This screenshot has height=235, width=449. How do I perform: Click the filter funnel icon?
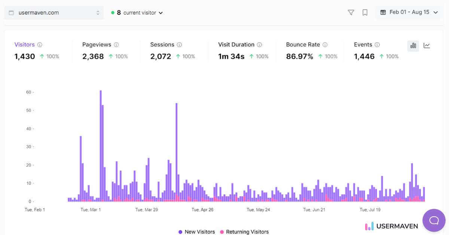tap(351, 13)
